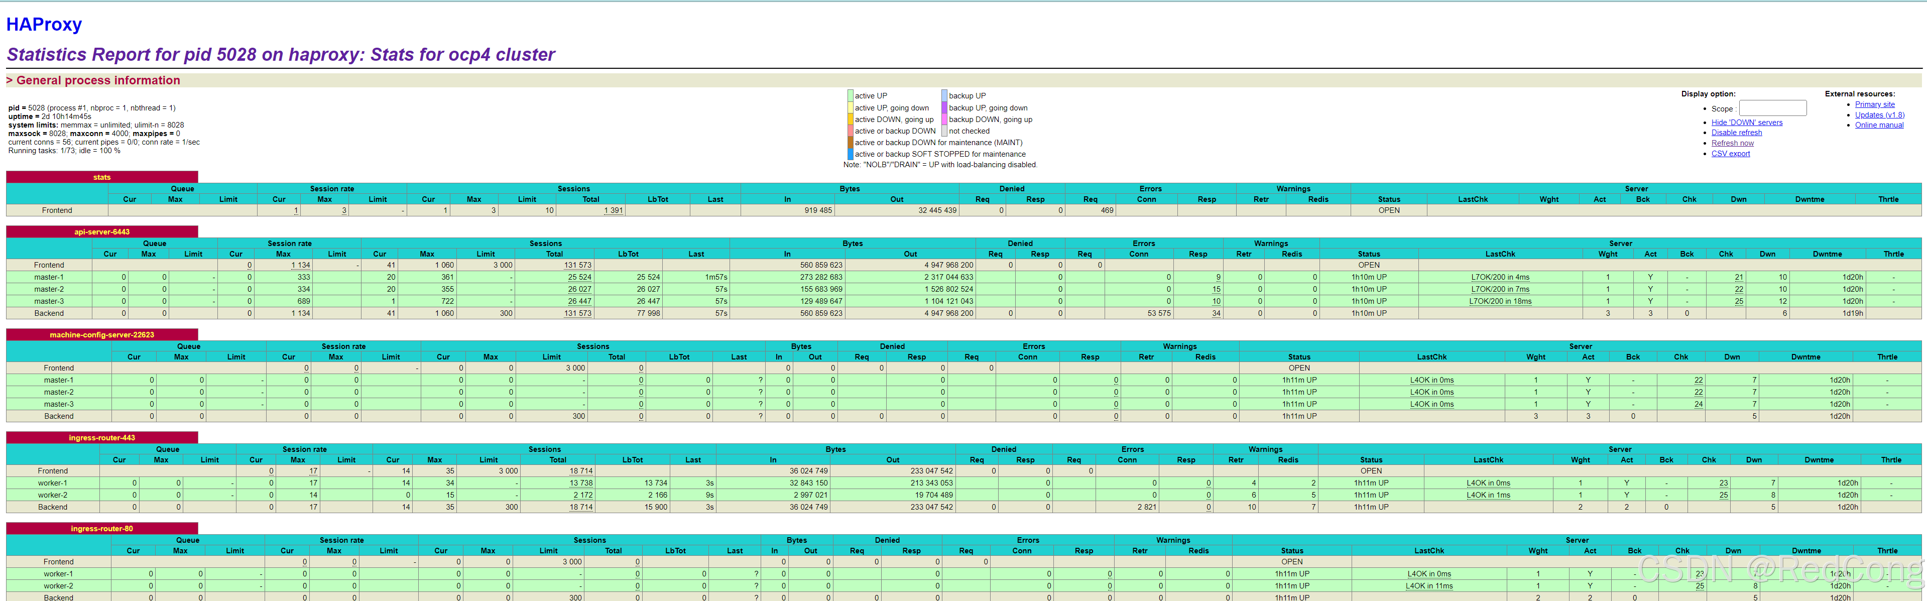Click the ingress-router-443 proxy header

(102, 438)
